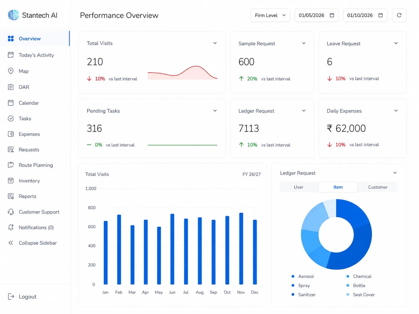Screen dimensions: 419x314
Task: Click the Route Planning icon
Action: coord(11,165)
